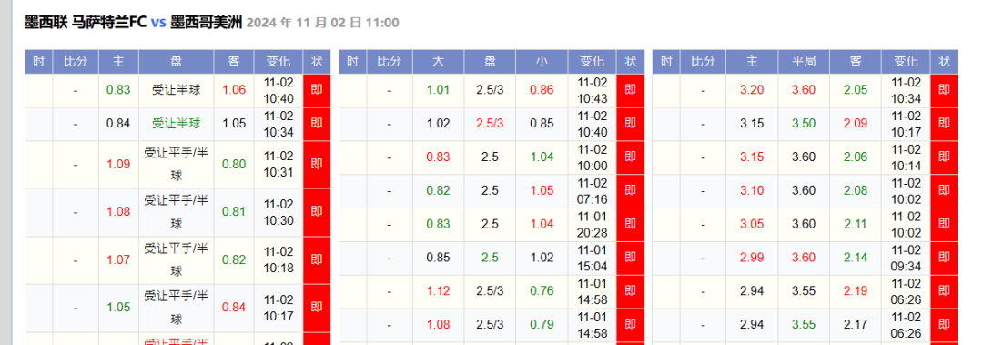
Task: Click the away win odds 2.19
Action: [855, 291]
